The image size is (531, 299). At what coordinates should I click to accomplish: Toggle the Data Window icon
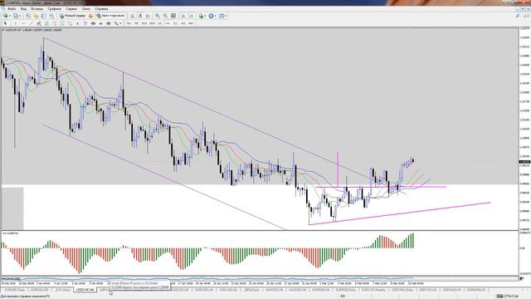coord(36,16)
